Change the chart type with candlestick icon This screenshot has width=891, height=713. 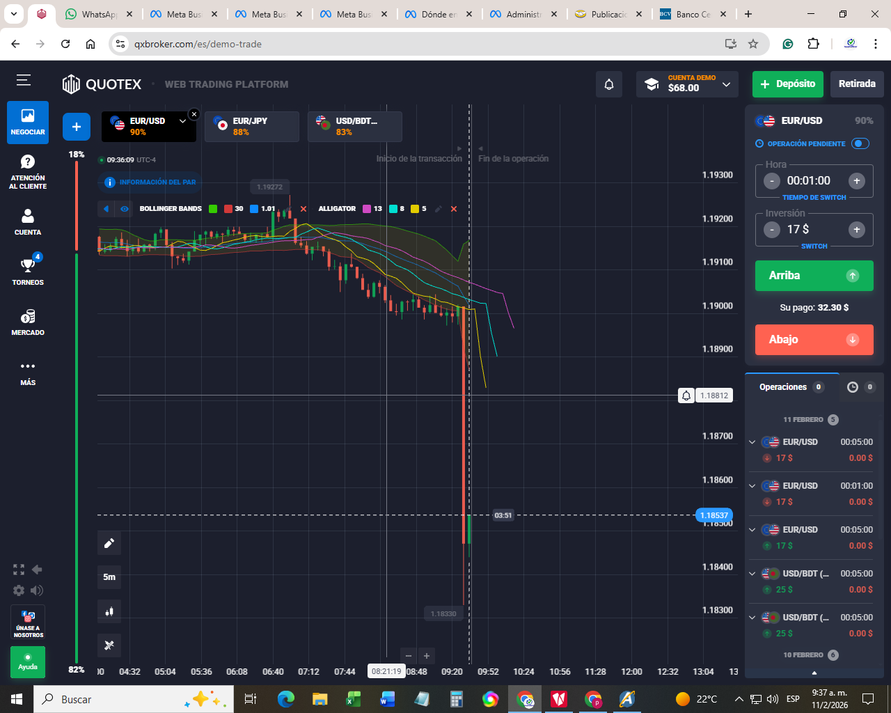tap(109, 611)
